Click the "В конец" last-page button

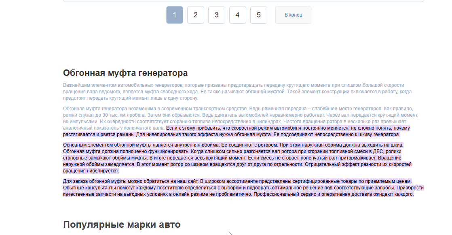[x=293, y=15]
